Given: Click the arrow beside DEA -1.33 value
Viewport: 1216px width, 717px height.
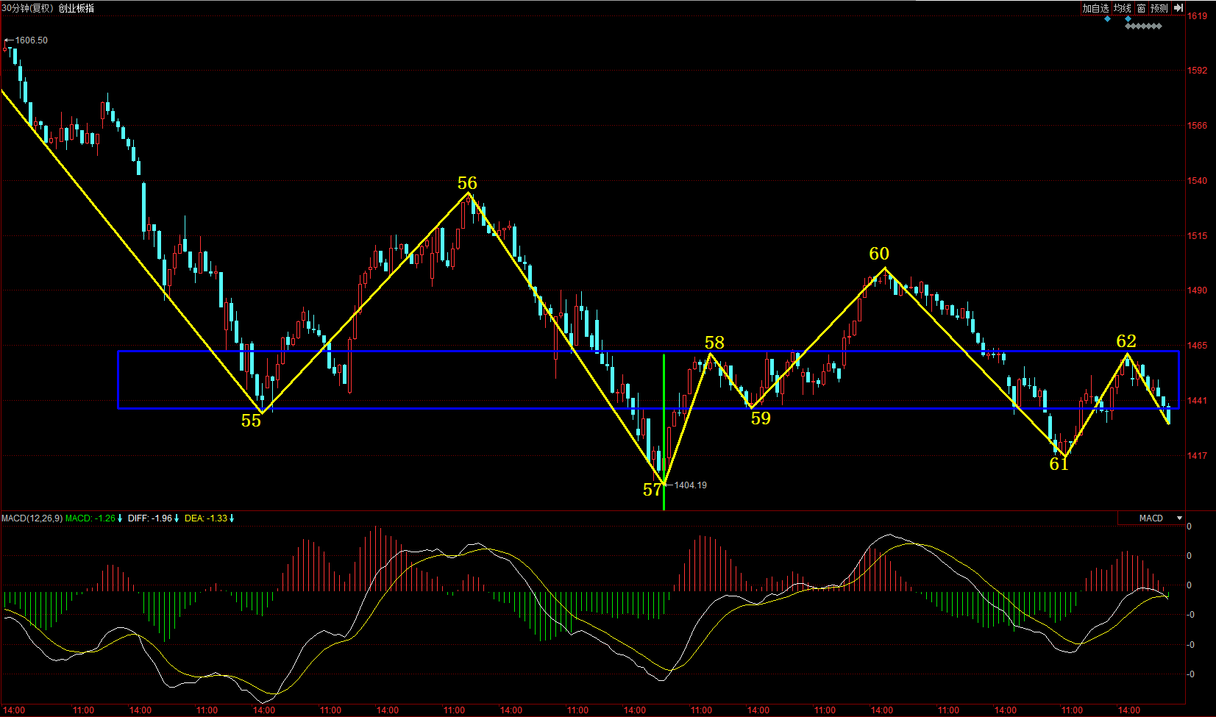Looking at the screenshot, I should click(232, 518).
